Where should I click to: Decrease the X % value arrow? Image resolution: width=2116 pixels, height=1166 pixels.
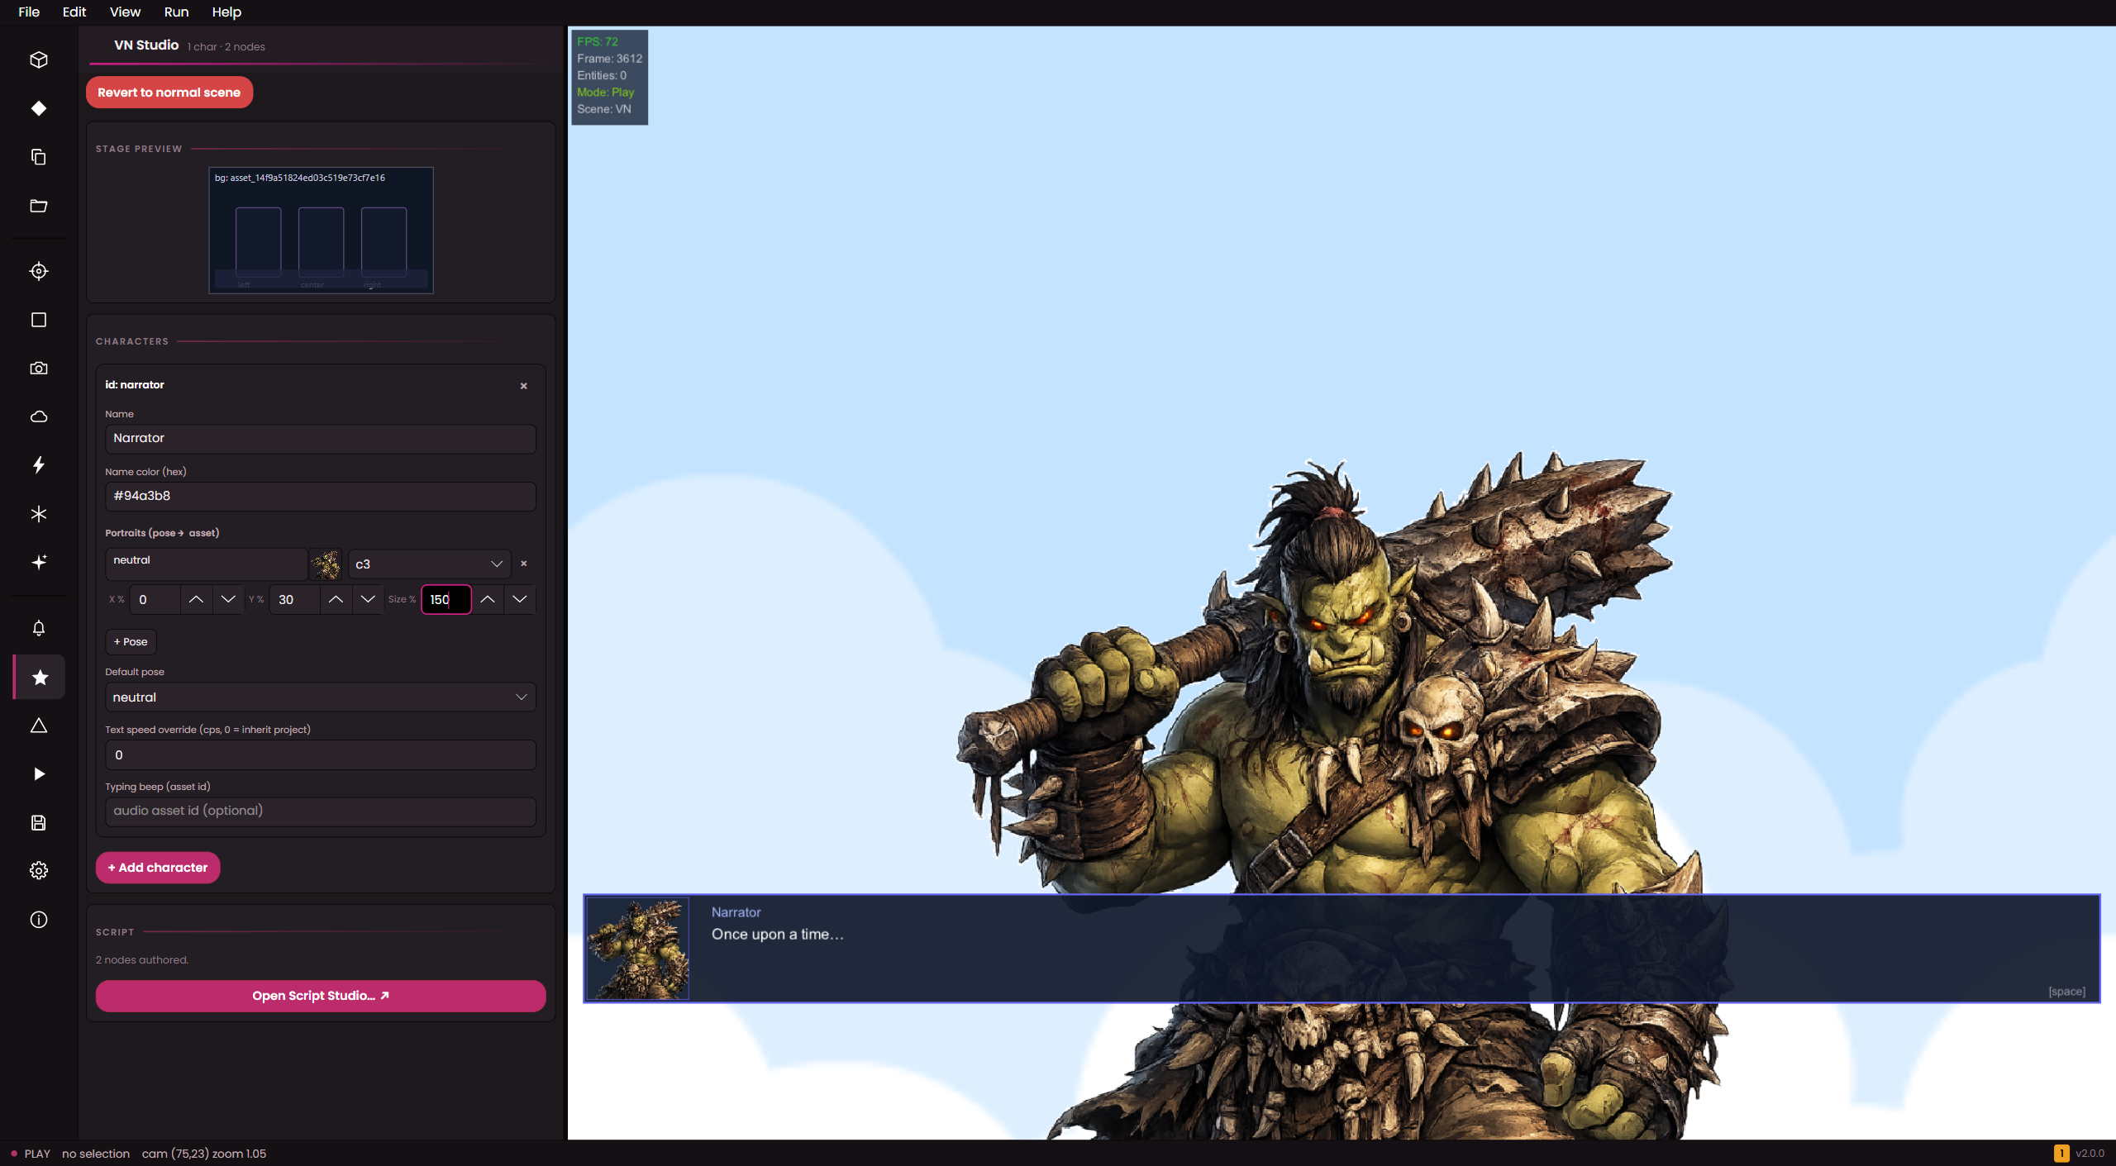pos(228,600)
